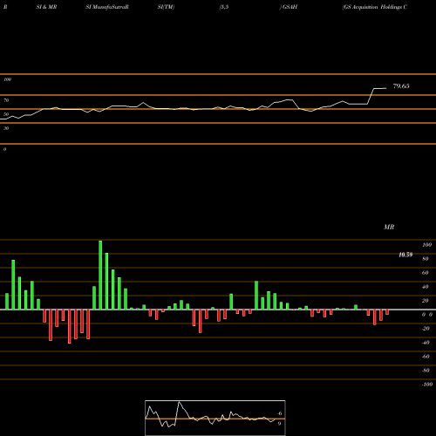436x436 pixels.
Task: Click the SI & MR header text
Action: 46,7
